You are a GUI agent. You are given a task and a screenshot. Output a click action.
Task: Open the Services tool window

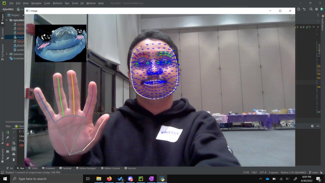[x=130, y=168]
